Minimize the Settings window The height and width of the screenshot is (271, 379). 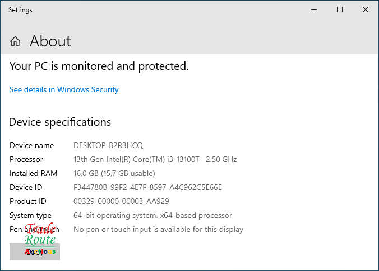pos(313,9)
